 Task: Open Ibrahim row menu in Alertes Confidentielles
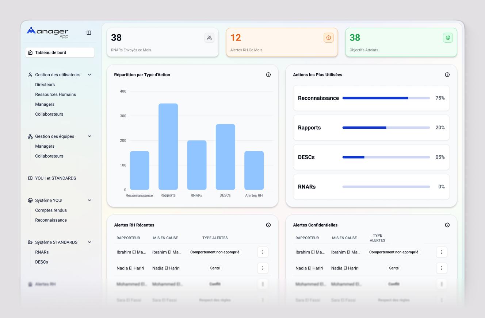[442, 252]
